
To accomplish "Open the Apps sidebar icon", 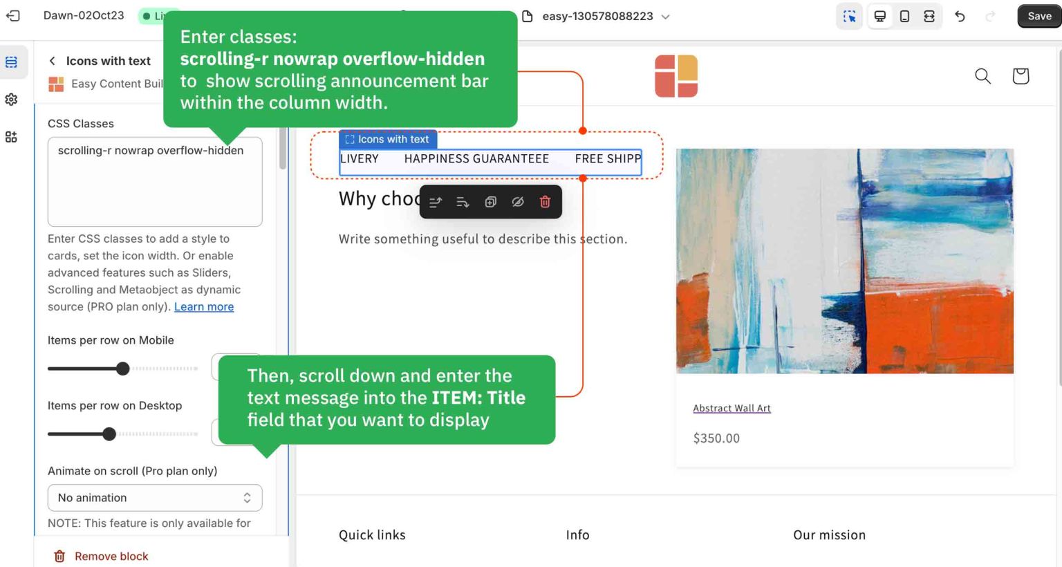I will pyautogui.click(x=12, y=137).
